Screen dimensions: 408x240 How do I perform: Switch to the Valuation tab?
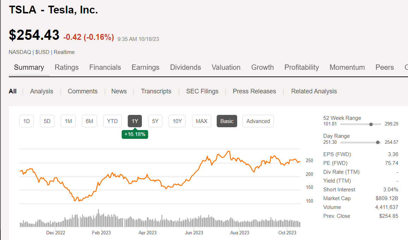226,67
